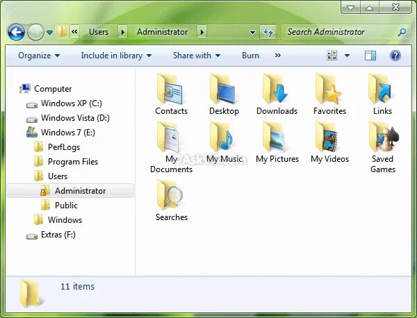Open the Organize menu
The width and height of the screenshot is (417, 318).
pyautogui.click(x=39, y=56)
